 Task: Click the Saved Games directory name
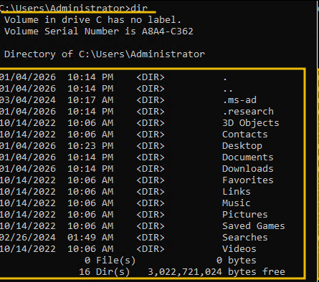click(254, 226)
